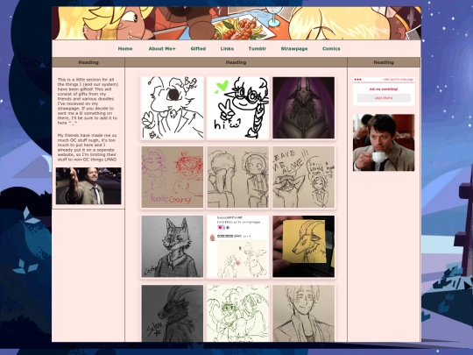The image size is (473, 355).
Task: Click the three dots in the widget header
Action: 357,80
